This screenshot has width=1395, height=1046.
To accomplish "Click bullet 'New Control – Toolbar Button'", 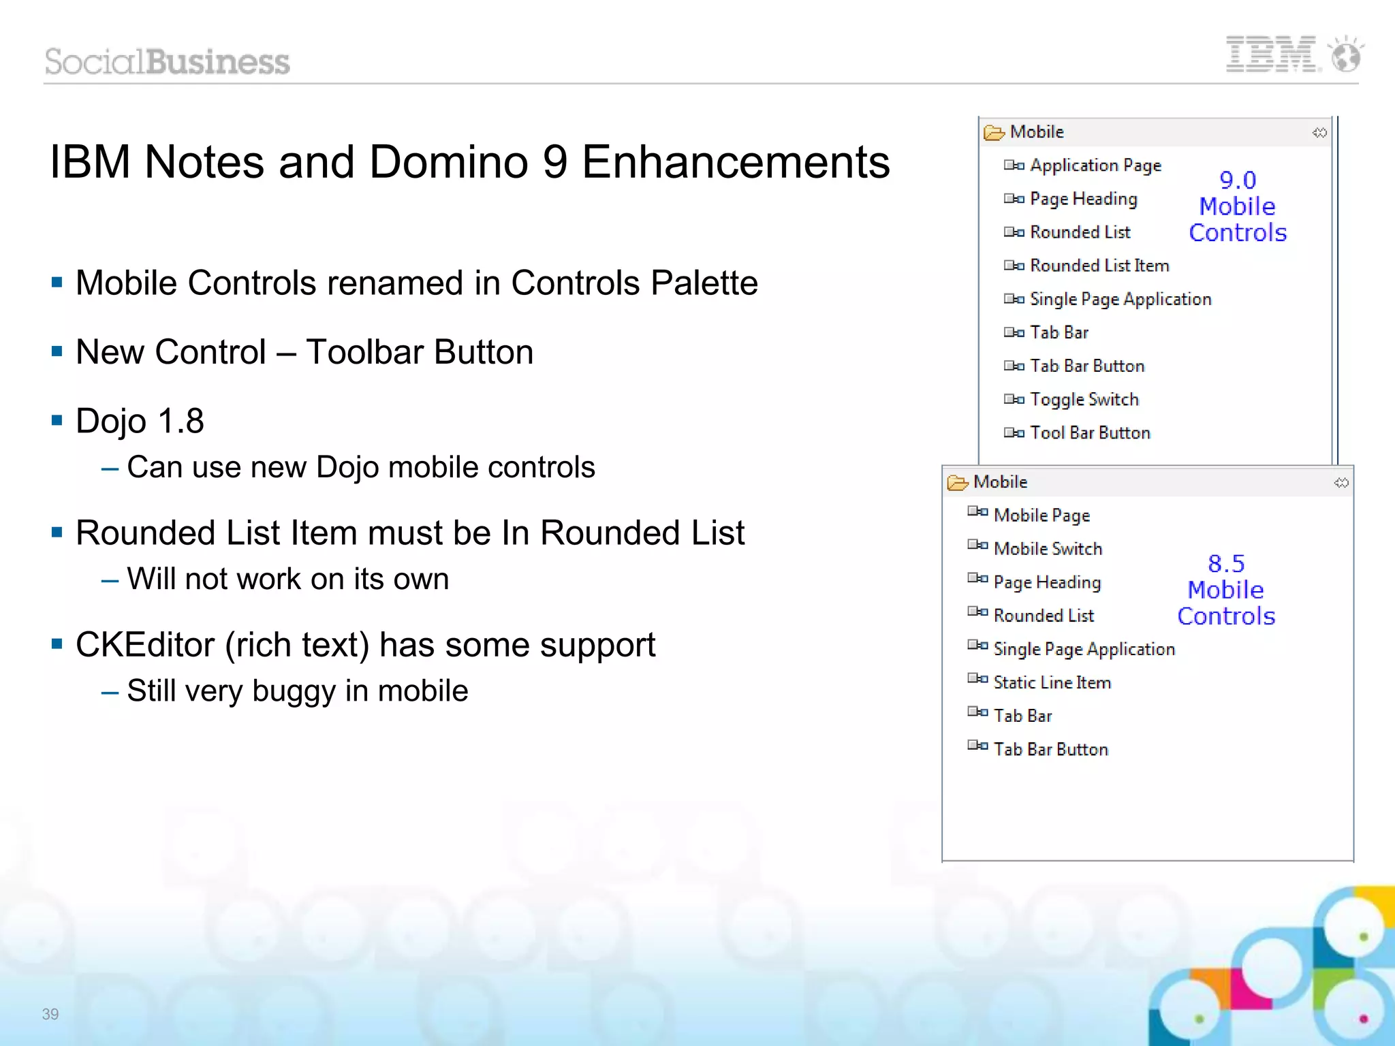I will pos(304,352).
